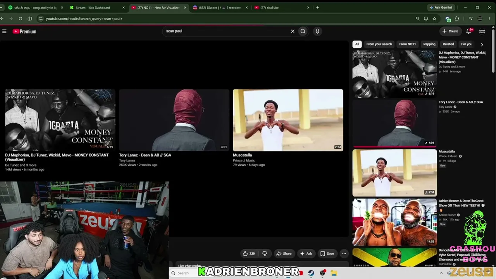The height and width of the screenshot is (279, 496).
Task: Open the browser zoom magnifier icon
Action: [x=418, y=19]
